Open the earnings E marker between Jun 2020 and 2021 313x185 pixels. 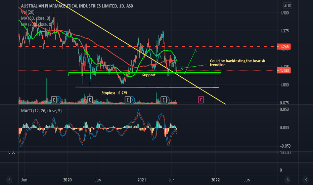tap(128, 100)
